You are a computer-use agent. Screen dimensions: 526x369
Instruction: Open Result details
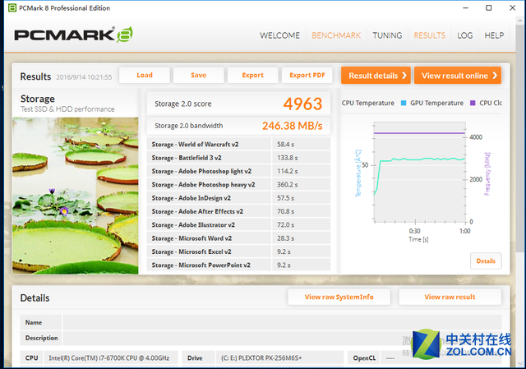click(x=376, y=76)
